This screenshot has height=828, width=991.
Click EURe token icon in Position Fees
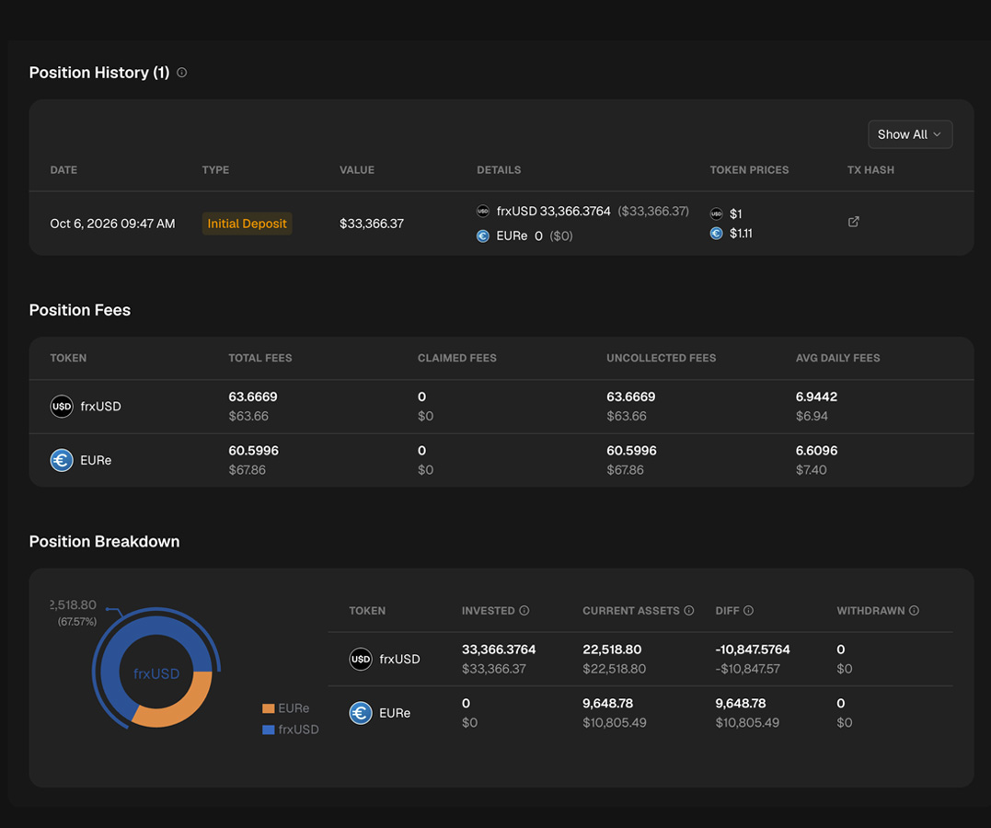62,460
